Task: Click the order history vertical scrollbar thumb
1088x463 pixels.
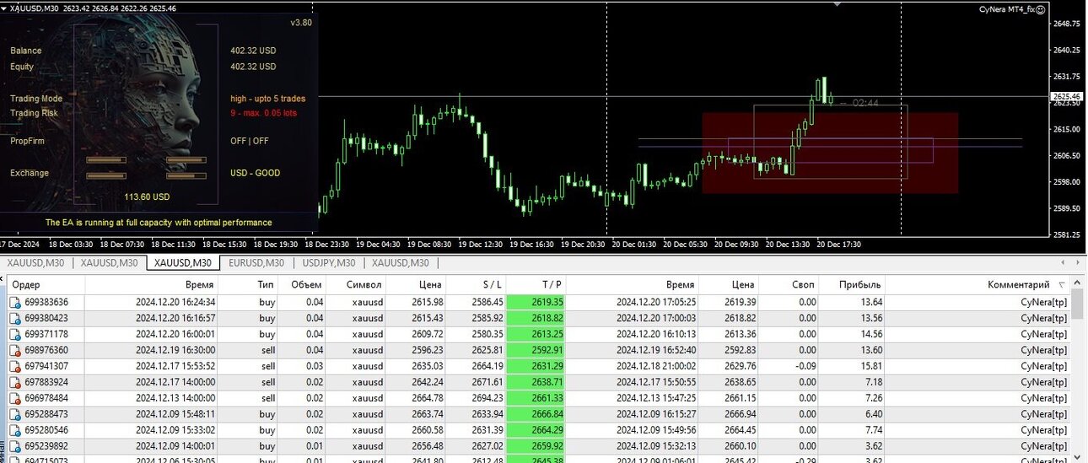Action: (1076, 305)
